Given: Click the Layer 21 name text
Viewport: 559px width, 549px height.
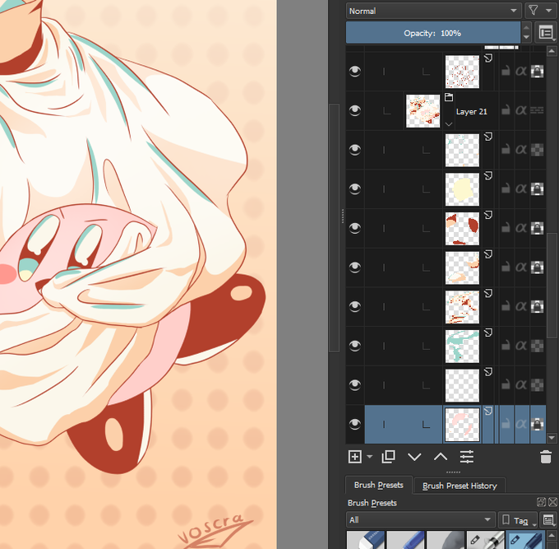Looking at the screenshot, I should point(471,112).
